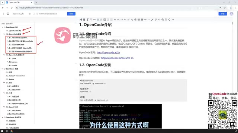The height and width of the screenshot is (133, 238).
Task: Click the refresh icon in the editor toolbar
Action: [x=170, y=20]
